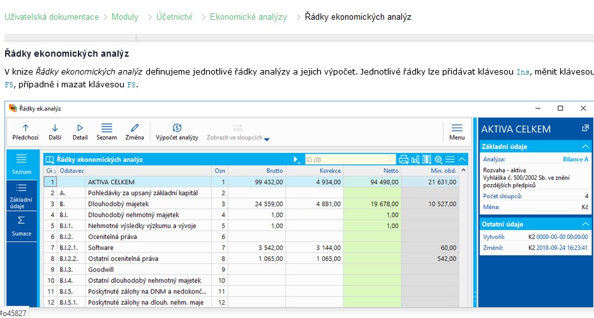Follow Uživatelská dokumentace breadcrumb

point(52,17)
